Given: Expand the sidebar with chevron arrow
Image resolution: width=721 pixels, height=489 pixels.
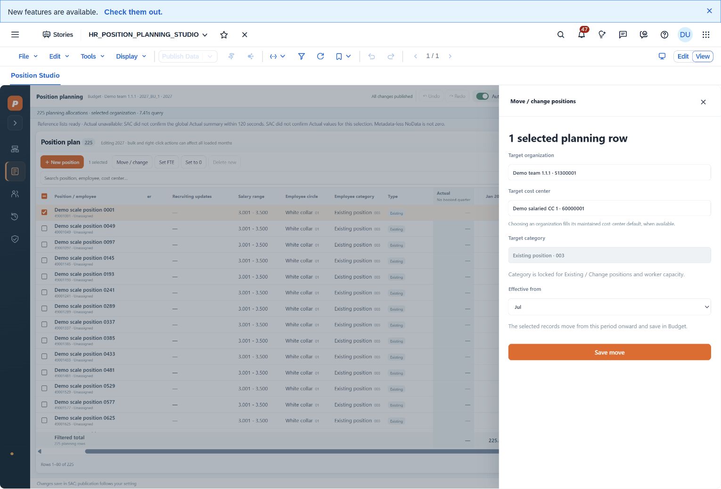Looking at the screenshot, I should (x=15, y=123).
